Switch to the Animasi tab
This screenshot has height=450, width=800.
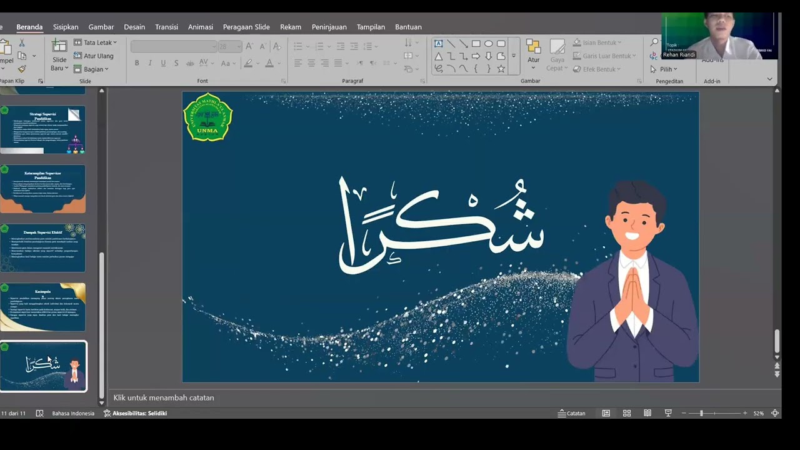coord(201,27)
